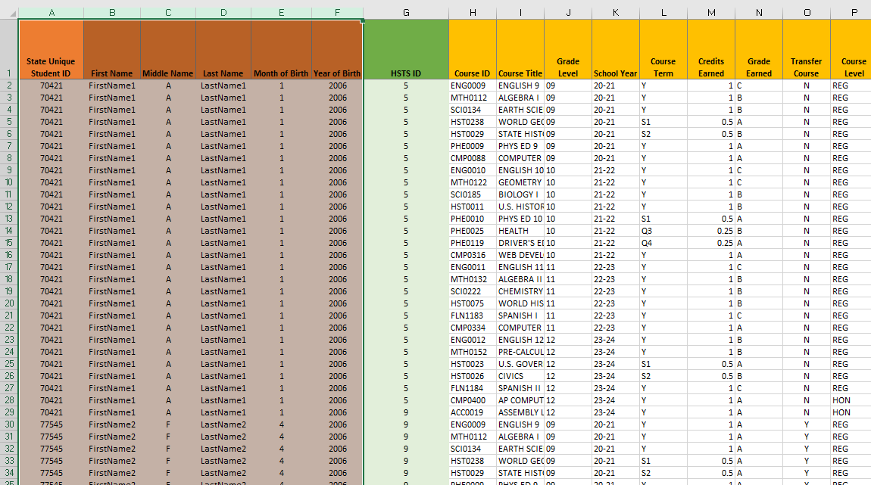Select column G by its header letter
Viewport: 871px width, 485px height.
406,13
